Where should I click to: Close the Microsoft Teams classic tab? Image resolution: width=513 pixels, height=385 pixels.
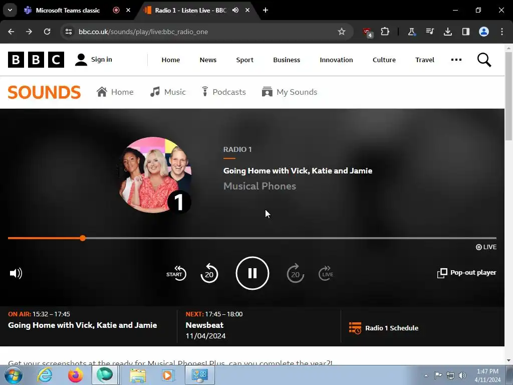point(128,10)
